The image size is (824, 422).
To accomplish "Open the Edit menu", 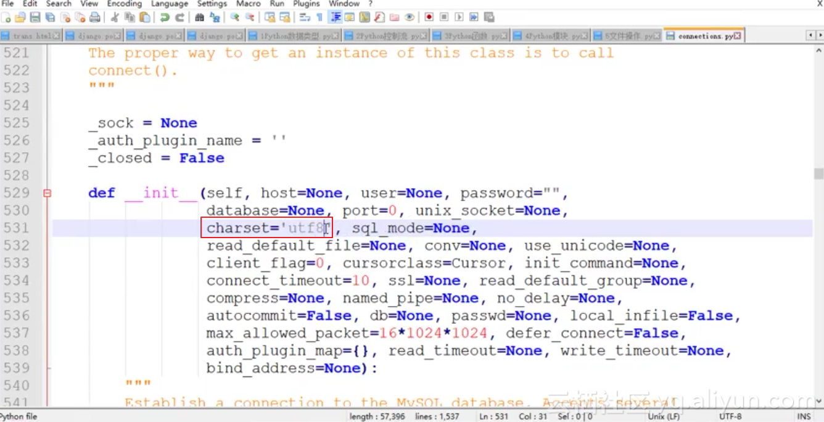I will click(30, 4).
